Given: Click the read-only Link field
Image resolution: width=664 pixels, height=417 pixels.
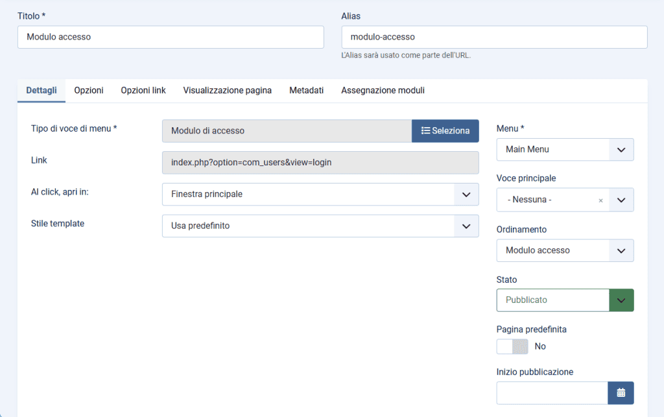Looking at the screenshot, I should pos(320,163).
